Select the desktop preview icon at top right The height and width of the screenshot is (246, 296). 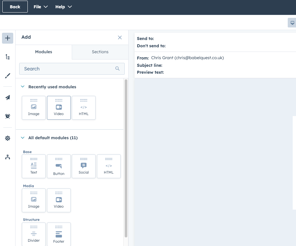[292, 23]
